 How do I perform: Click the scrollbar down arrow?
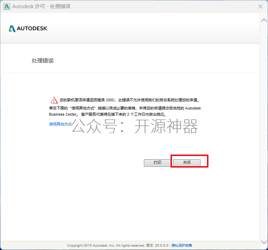[x=264, y=242]
